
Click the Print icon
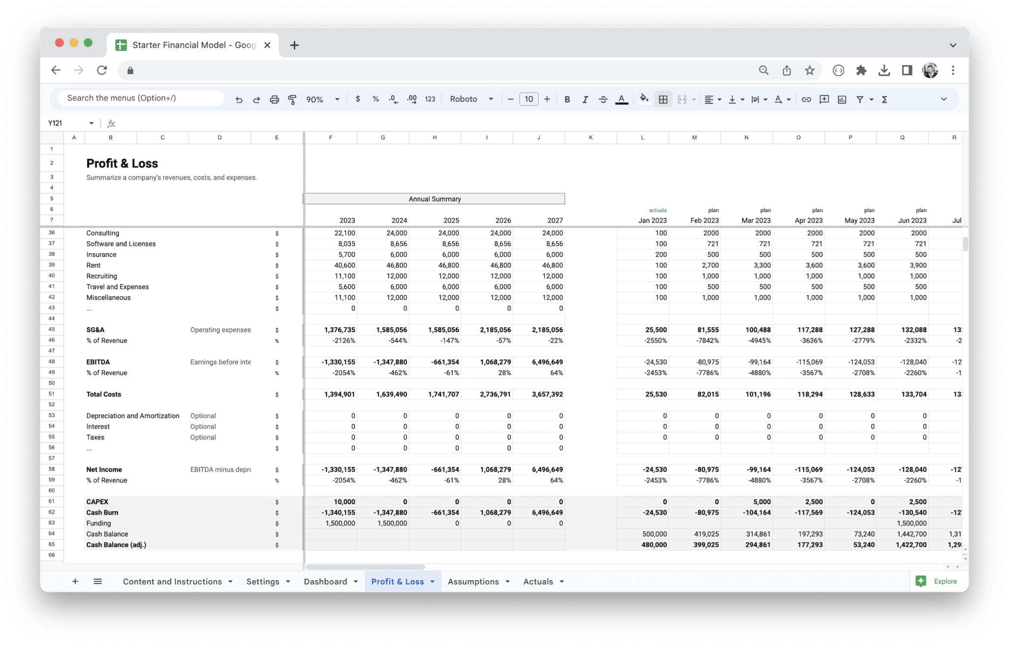pyautogui.click(x=275, y=99)
